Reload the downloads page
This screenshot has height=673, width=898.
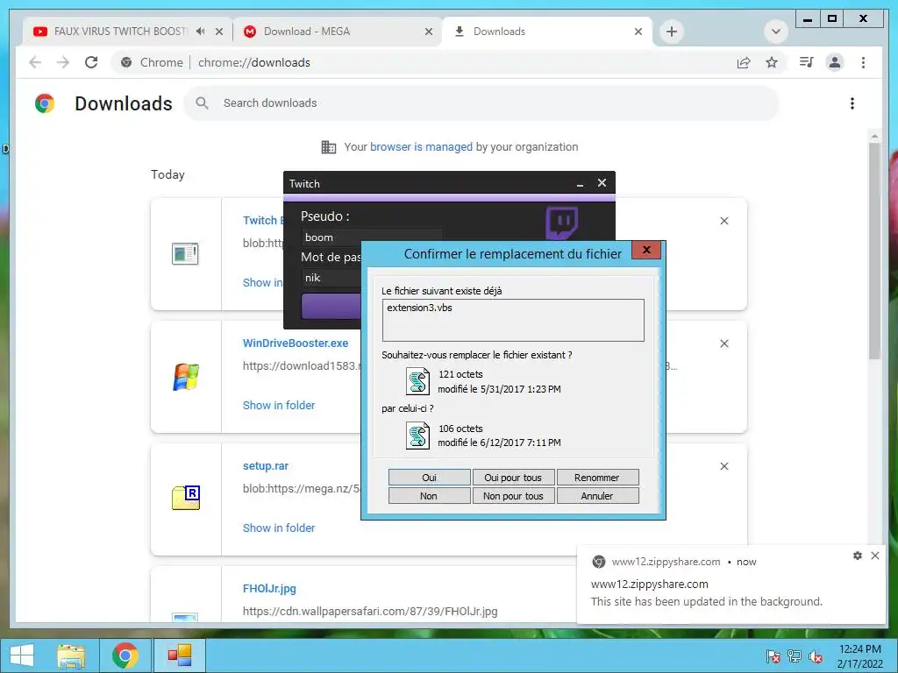[x=91, y=62]
